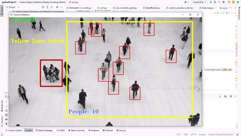
Task: Click the lock icon in status bar
Action: pyautogui.click(x=238, y=134)
